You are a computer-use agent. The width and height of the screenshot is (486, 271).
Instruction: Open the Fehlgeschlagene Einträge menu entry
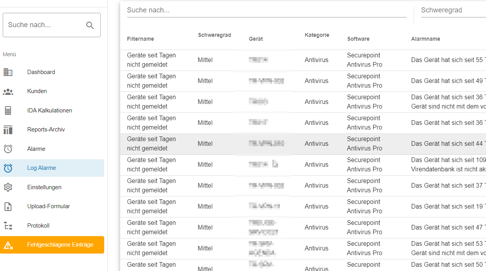pos(52,245)
